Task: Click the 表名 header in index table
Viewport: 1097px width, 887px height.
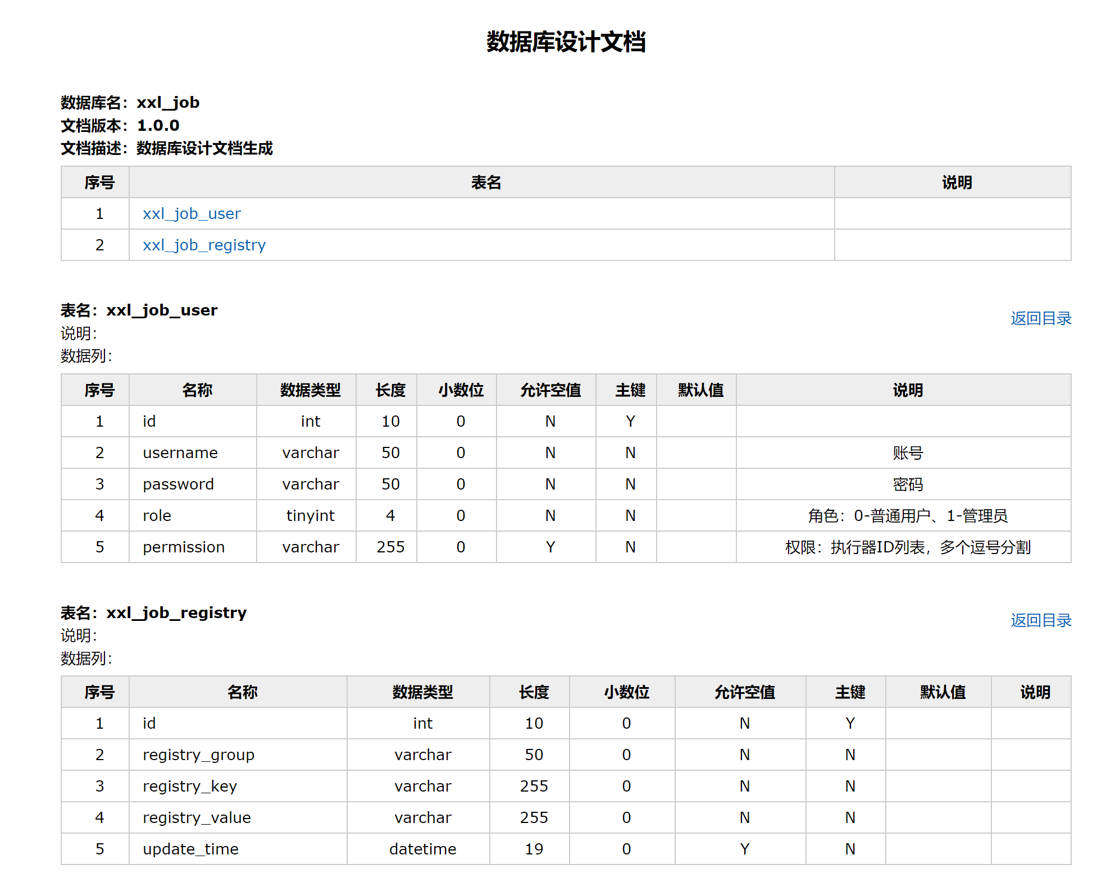Action: pos(485,182)
